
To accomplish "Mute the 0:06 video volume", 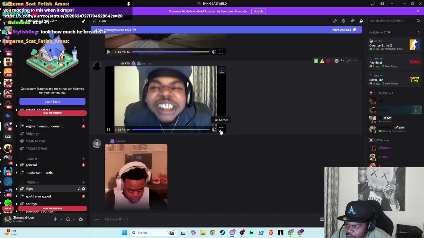I will pyautogui.click(x=214, y=130).
